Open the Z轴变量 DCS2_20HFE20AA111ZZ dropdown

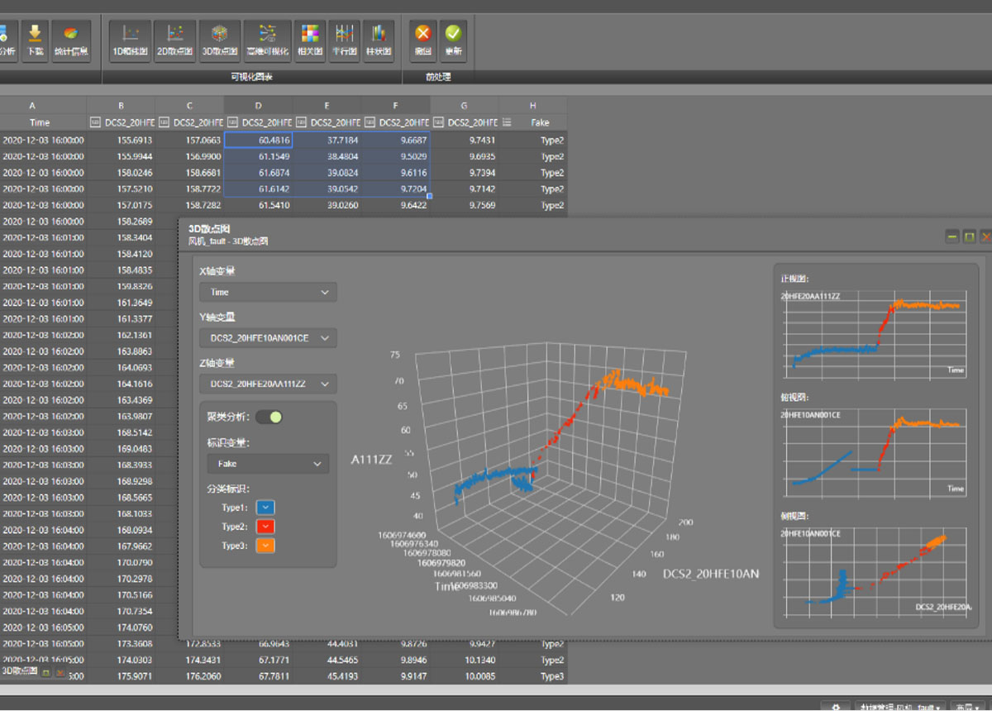coord(268,384)
